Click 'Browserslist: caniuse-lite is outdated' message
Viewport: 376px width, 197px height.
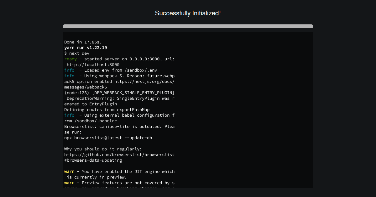point(119,129)
